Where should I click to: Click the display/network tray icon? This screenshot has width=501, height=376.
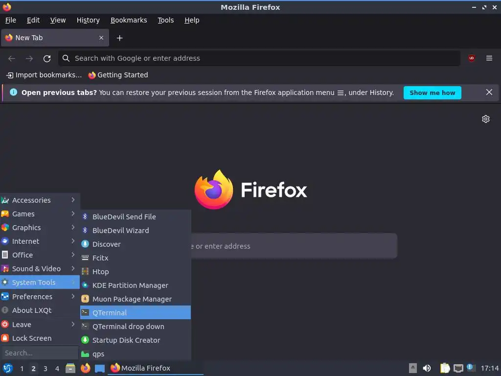tap(458, 369)
